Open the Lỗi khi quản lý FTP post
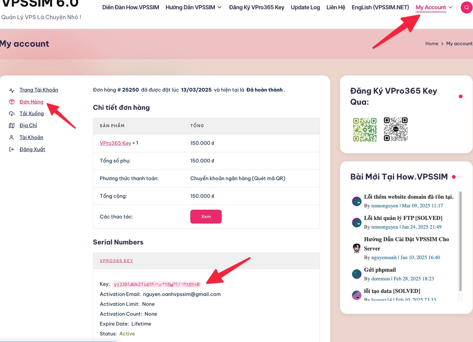The width and height of the screenshot is (473, 342). [x=403, y=218]
